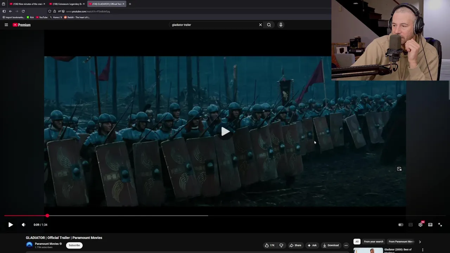Screen dimensions: 450x253
Task: Toggle the autoplay switch
Action: pyautogui.click(x=400, y=225)
